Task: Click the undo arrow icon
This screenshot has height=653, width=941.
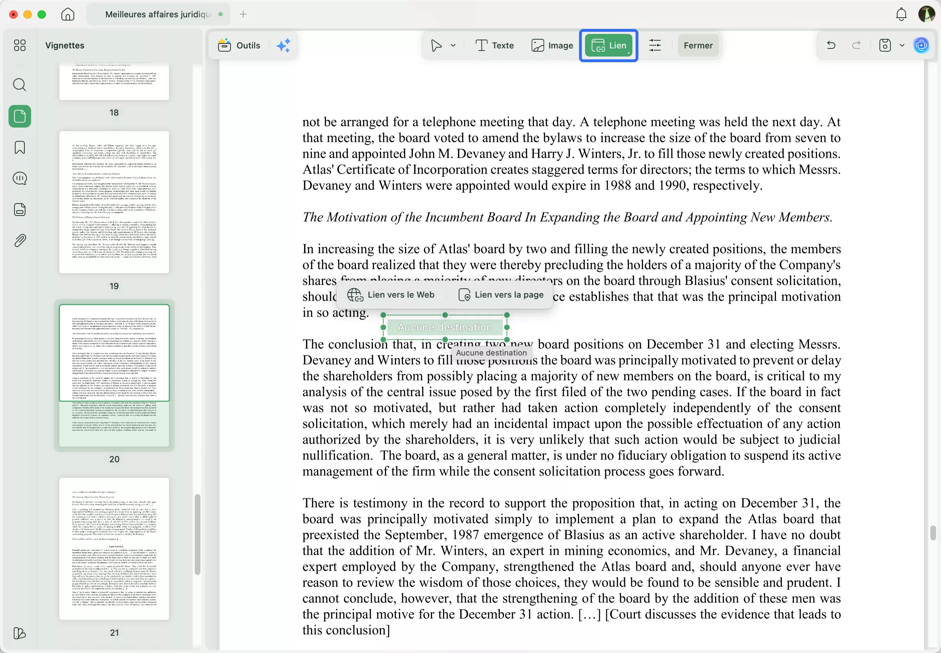Action: pyautogui.click(x=831, y=46)
